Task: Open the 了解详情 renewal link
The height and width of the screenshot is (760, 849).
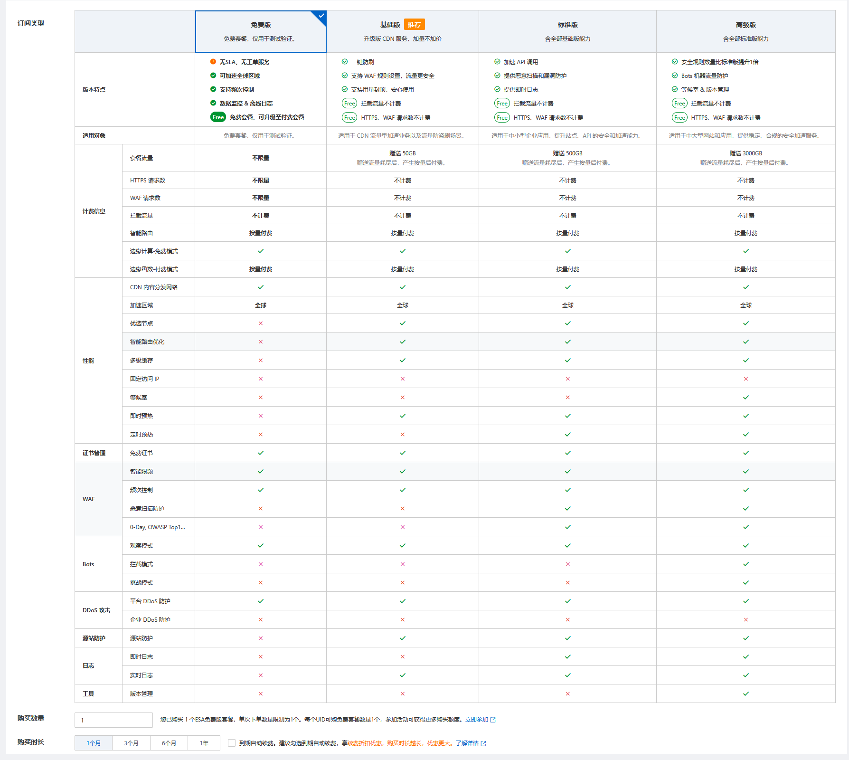Action: [x=467, y=743]
